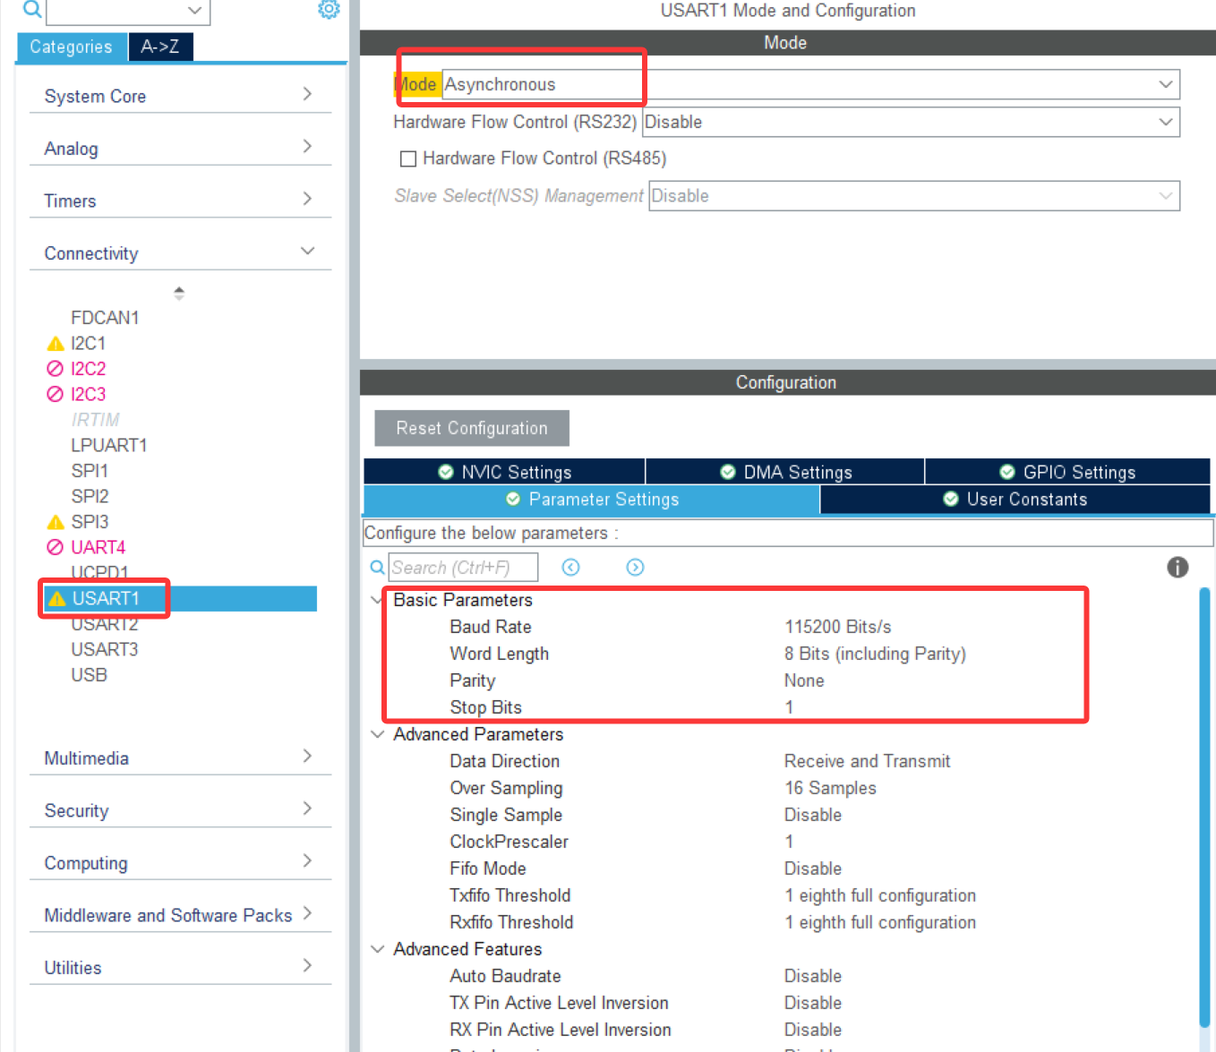
Task: Go to previous search result arrow
Action: [570, 567]
